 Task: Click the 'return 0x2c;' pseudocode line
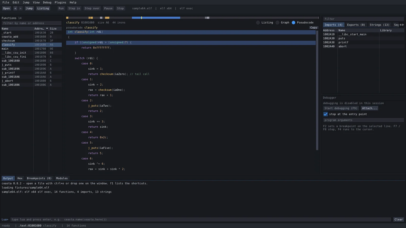tap(191, 137)
